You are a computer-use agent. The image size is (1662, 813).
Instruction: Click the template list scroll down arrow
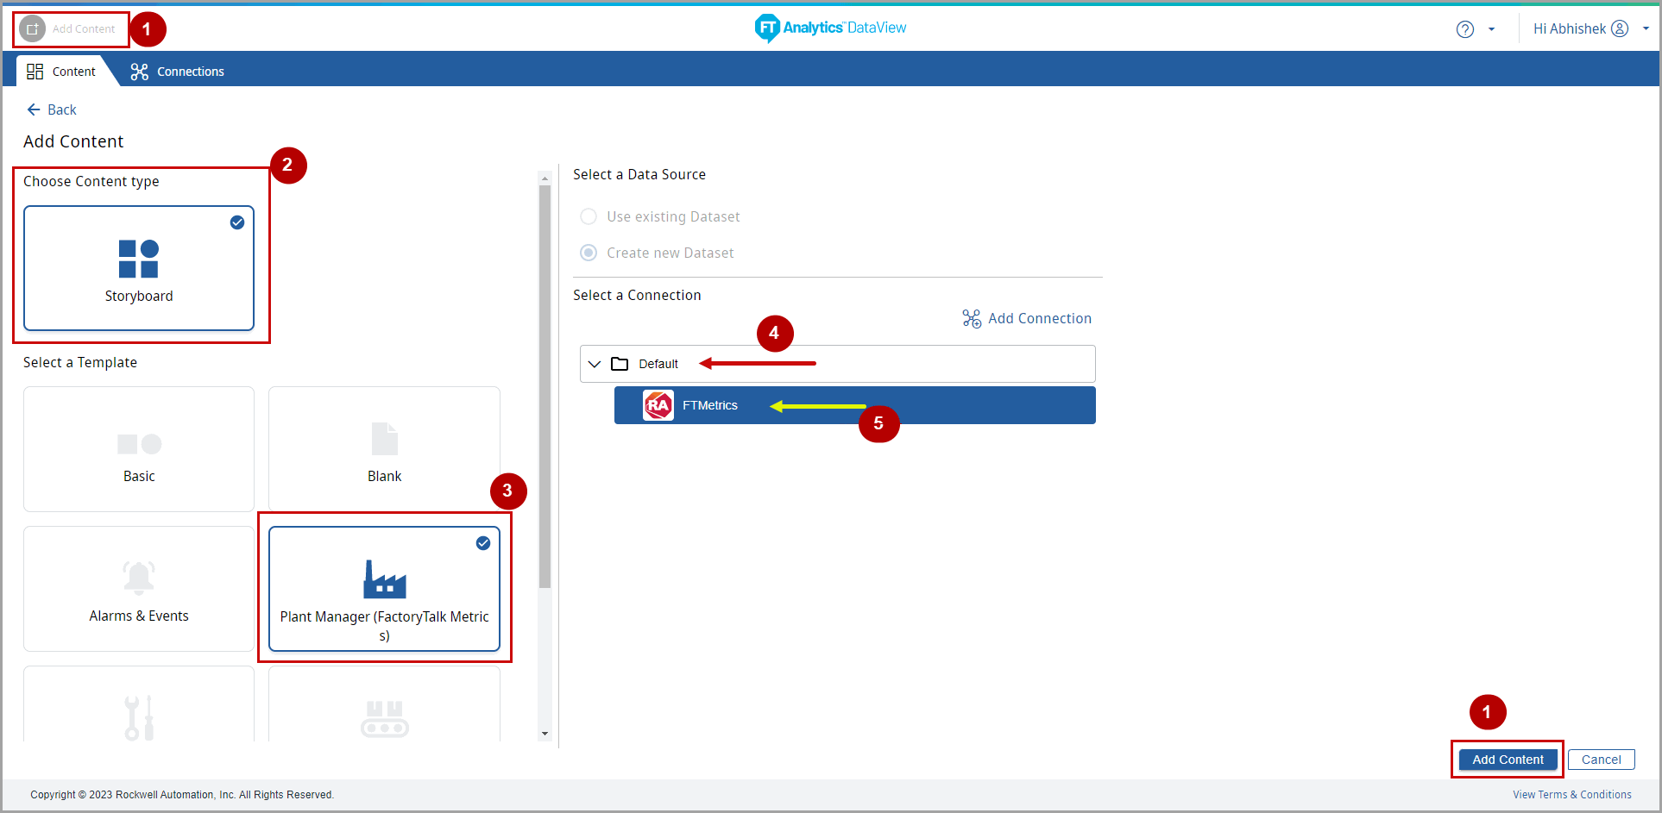[545, 734]
